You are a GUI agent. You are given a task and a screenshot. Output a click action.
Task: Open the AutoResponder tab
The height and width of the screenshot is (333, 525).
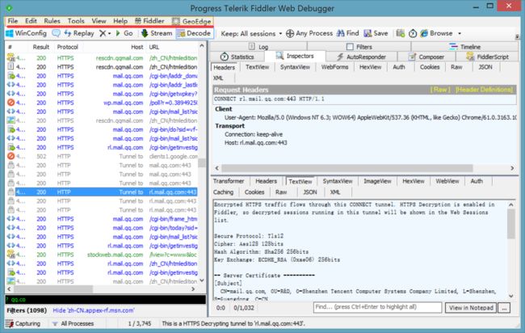[361, 57]
